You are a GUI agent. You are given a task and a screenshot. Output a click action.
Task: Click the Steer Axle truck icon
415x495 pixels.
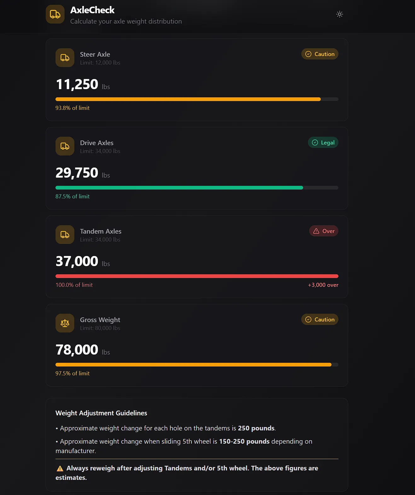point(65,58)
